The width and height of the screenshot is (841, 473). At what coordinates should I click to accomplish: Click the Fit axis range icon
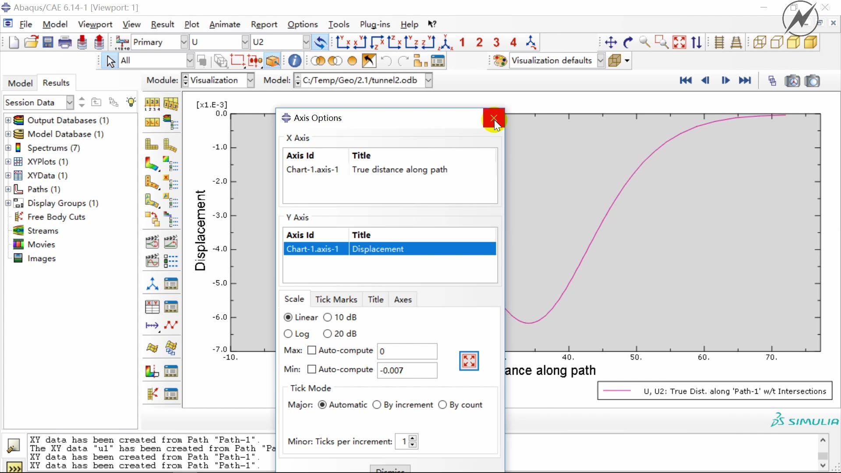point(469,361)
